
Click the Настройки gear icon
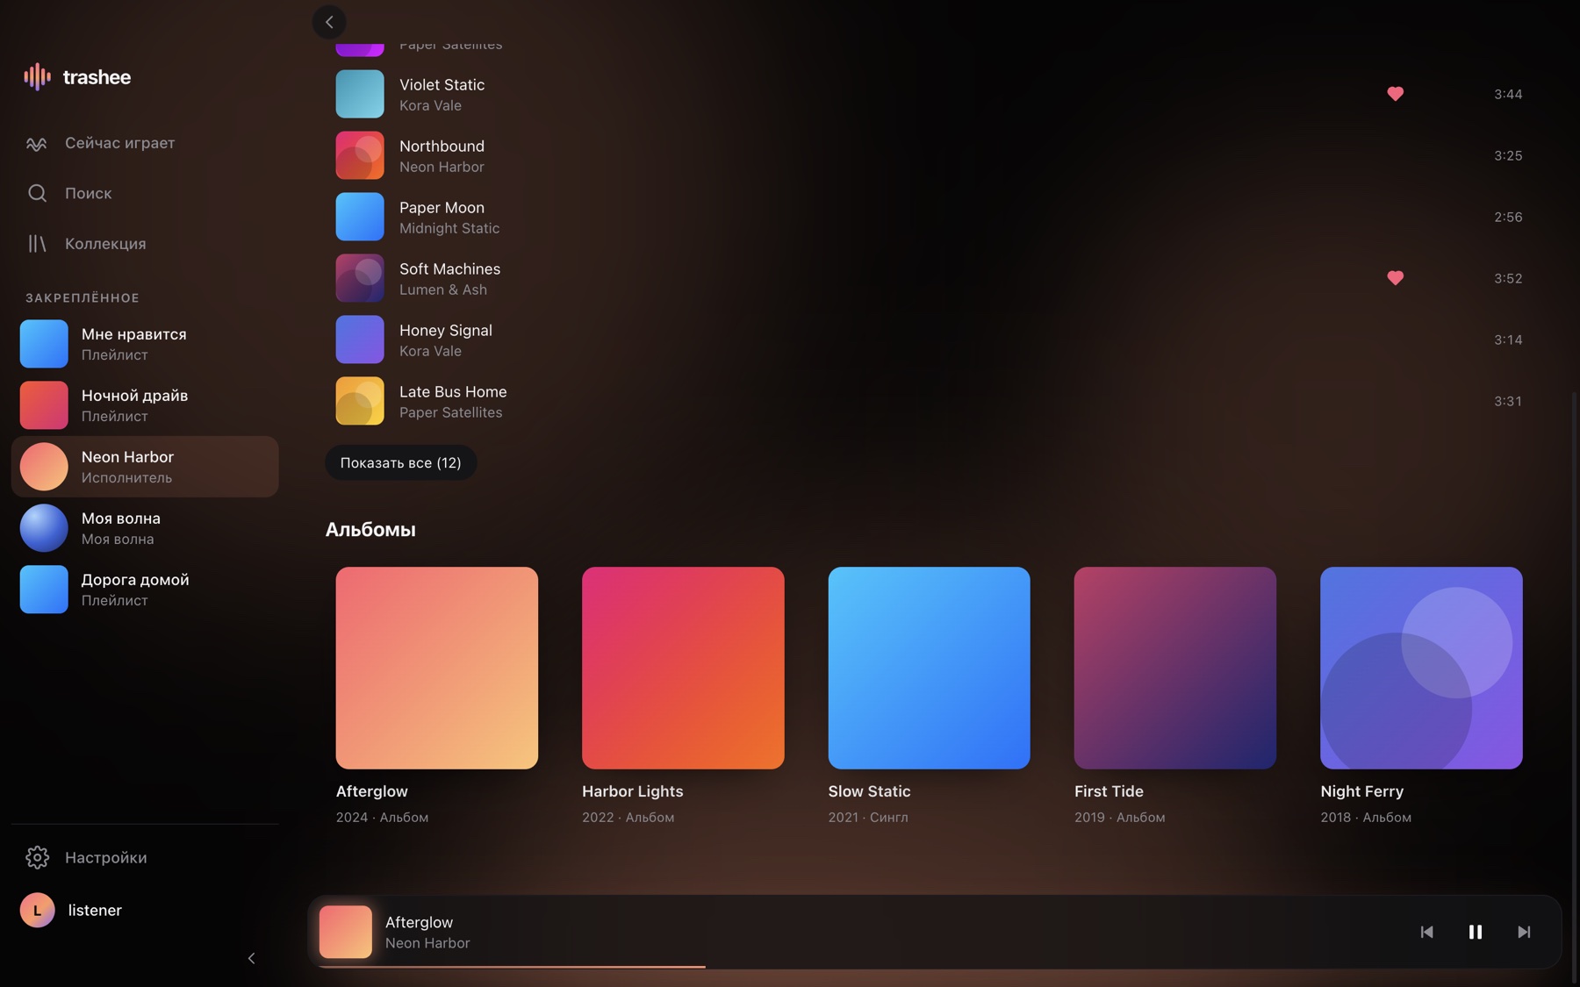coord(37,857)
